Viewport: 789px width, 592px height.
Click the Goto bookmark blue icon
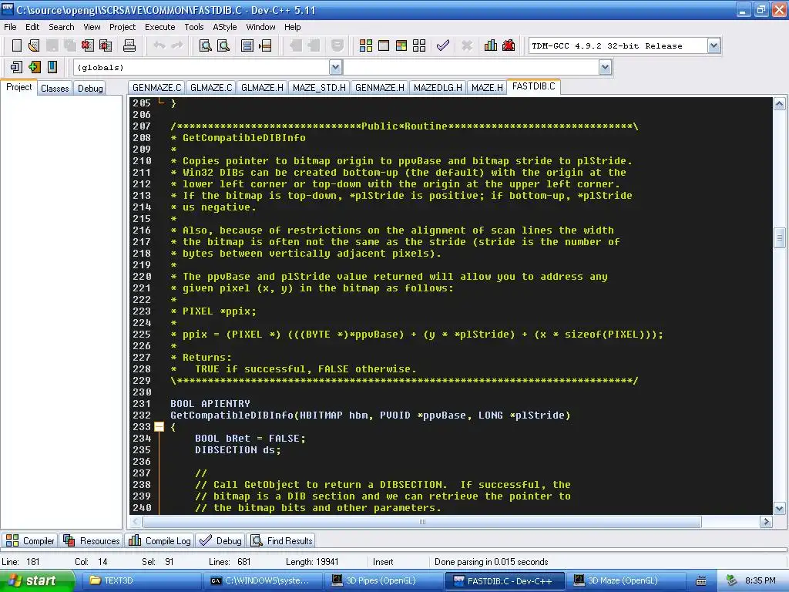coord(52,67)
